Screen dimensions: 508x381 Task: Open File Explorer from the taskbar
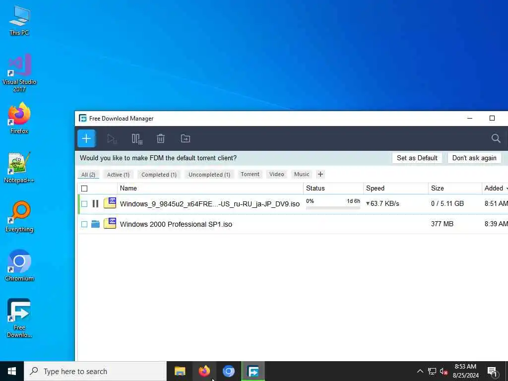click(180, 371)
